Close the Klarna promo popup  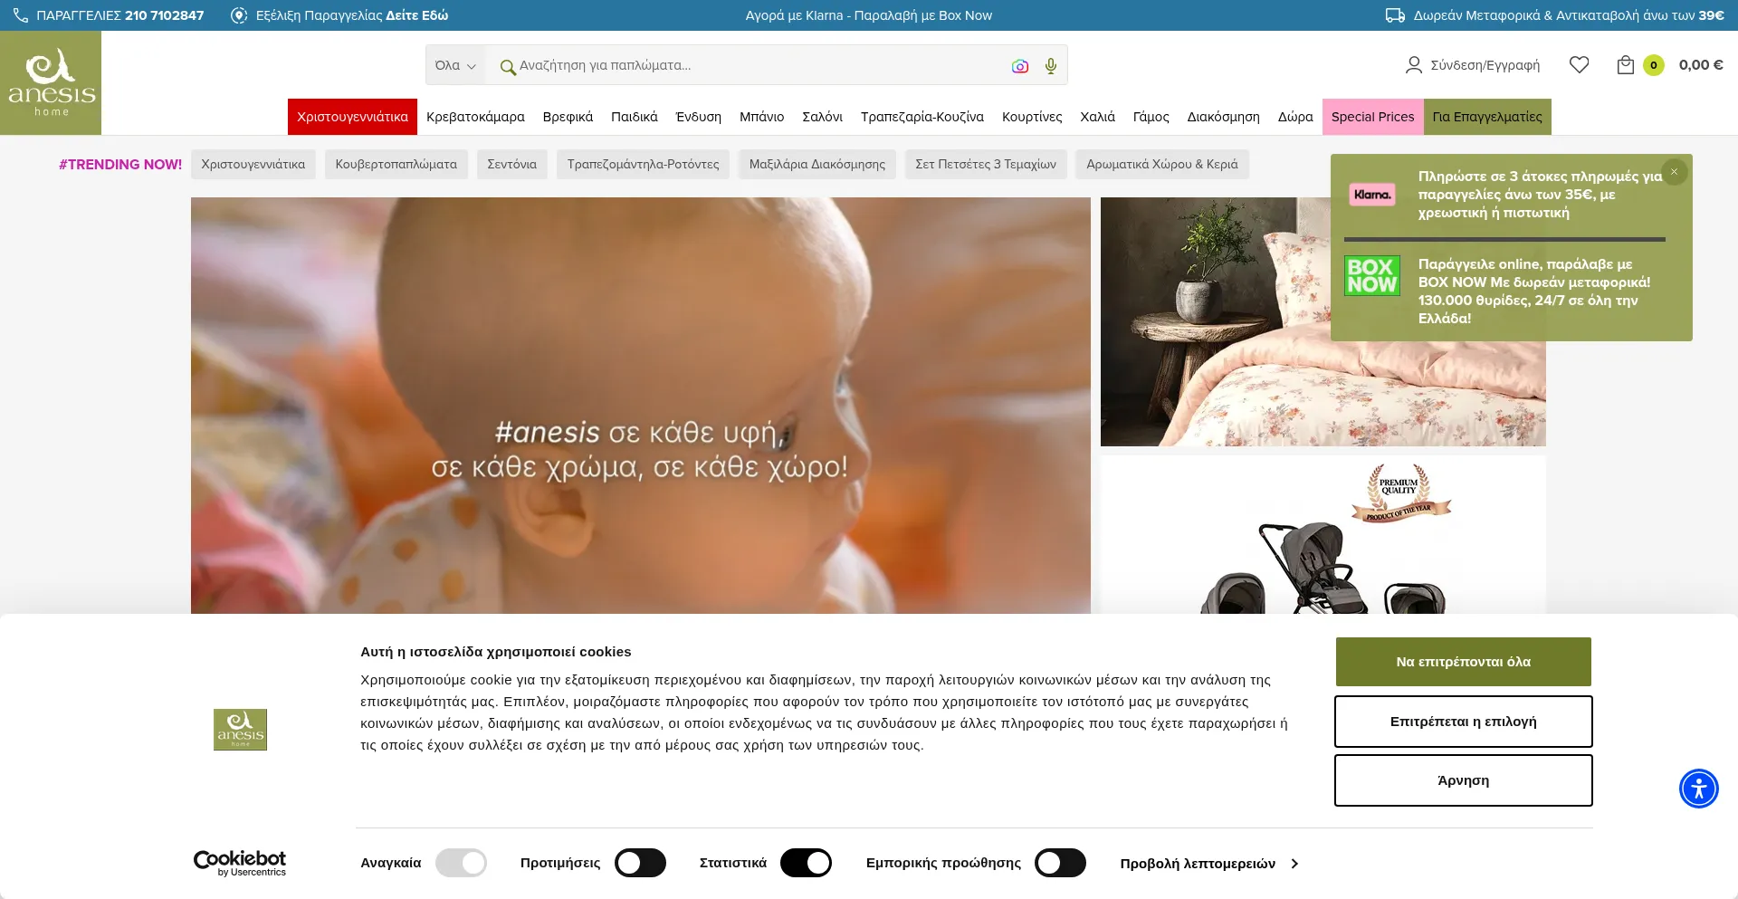pyautogui.click(x=1674, y=172)
